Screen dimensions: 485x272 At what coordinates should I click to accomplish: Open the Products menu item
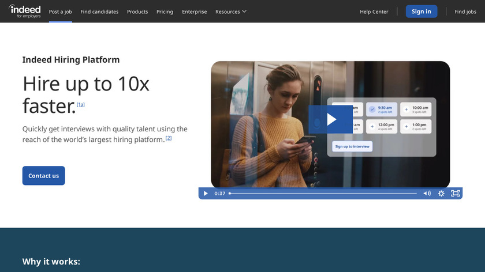(x=137, y=12)
